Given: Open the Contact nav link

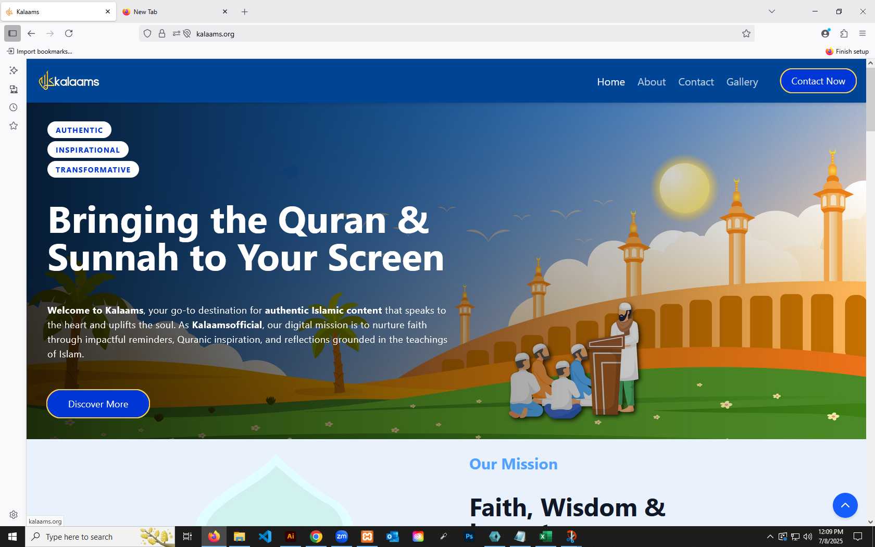Looking at the screenshot, I should click(696, 82).
